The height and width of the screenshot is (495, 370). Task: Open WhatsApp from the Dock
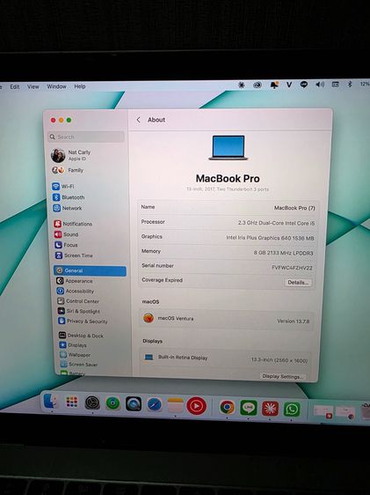(x=292, y=410)
